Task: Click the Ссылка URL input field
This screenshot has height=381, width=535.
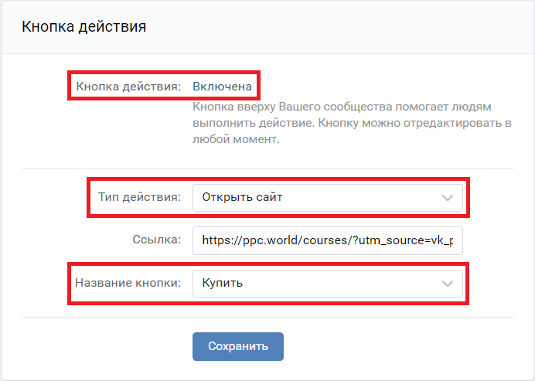Action: 328,240
